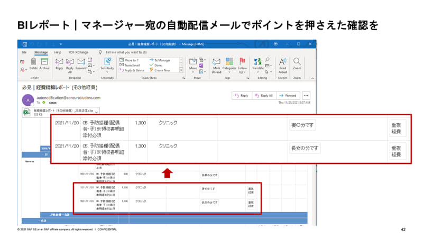Open the more actions ellipsis button
The height and width of the screenshot is (238, 423).
306,96
